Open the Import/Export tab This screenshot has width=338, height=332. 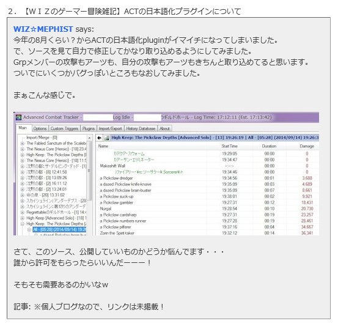point(111,128)
